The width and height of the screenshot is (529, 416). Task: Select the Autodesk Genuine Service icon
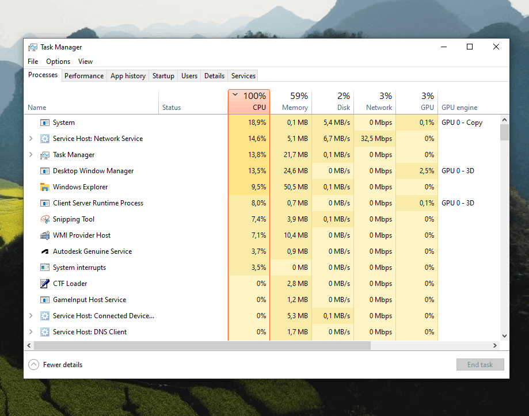pos(45,251)
